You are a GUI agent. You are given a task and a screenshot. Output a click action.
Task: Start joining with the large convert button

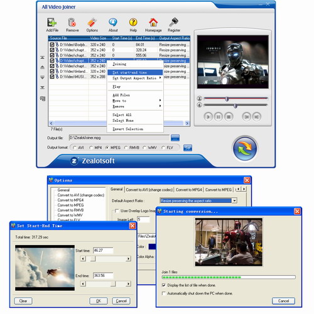pyautogui.click(x=245, y=148)
